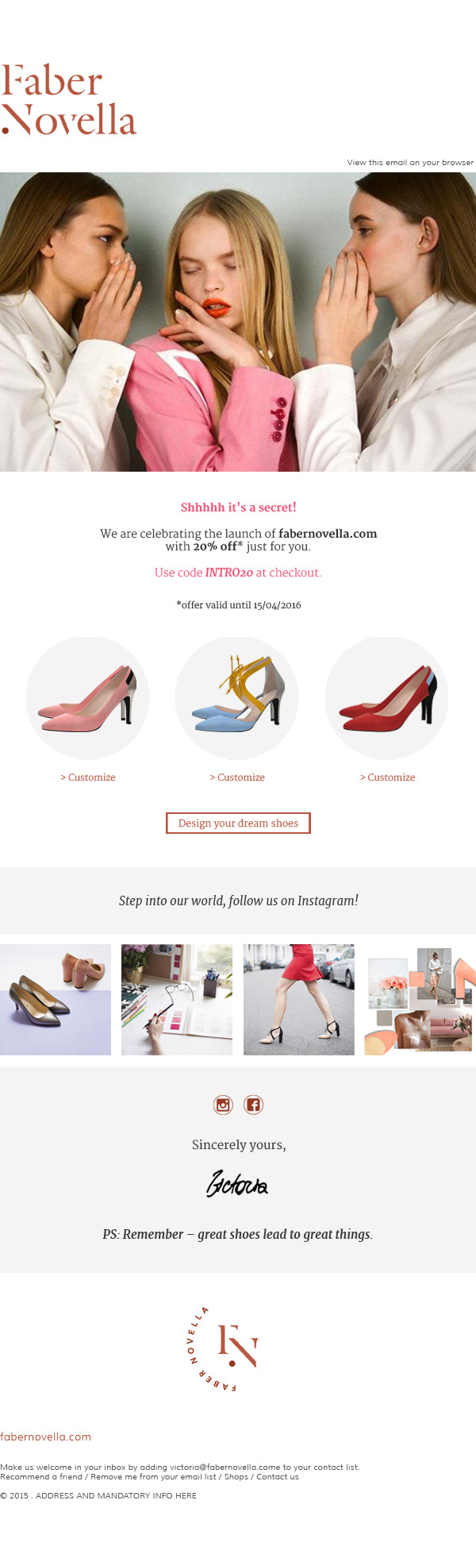Customize the pink pump shoe
Image resolution: width=476 pixels, height=1562 pixels.
pyautogui.click(x=88, y=777)
